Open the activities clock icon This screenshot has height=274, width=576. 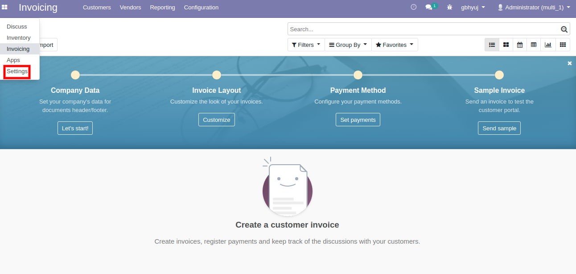click(413, 7)
